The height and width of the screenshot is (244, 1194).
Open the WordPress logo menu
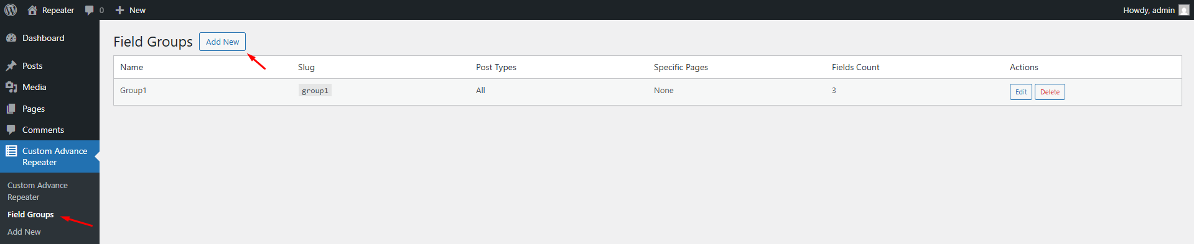[x=11, y=10]
